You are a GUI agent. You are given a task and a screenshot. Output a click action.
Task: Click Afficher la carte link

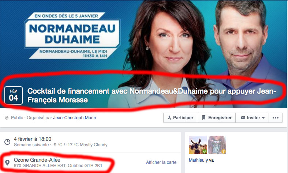[161, 162]
